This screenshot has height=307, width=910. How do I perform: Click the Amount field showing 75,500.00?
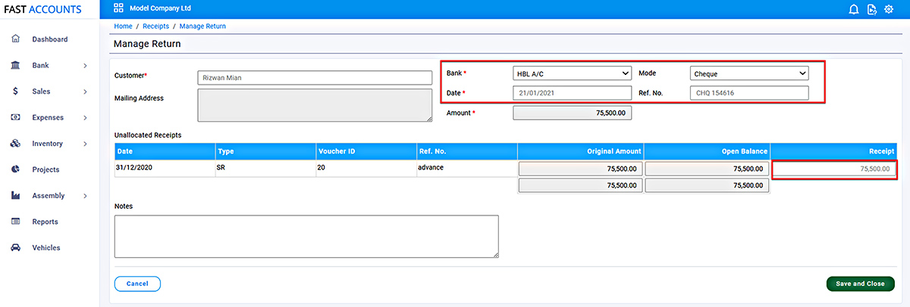click(573, 113)
